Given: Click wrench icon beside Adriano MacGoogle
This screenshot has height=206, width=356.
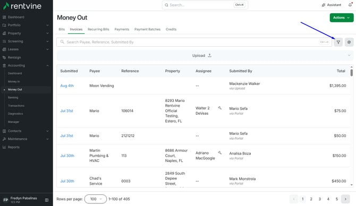Looking at the screenshot, I should point(220,153).
